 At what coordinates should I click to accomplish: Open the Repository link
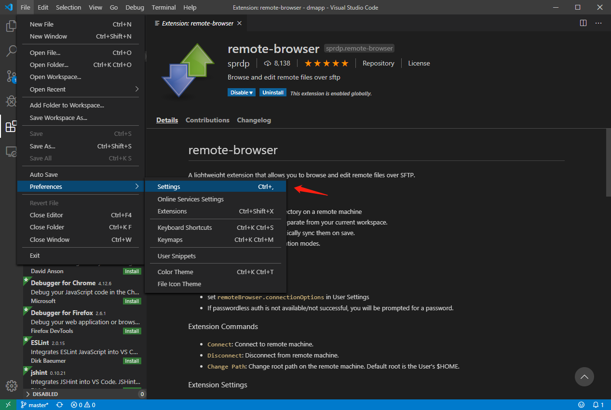coord(379,63)
